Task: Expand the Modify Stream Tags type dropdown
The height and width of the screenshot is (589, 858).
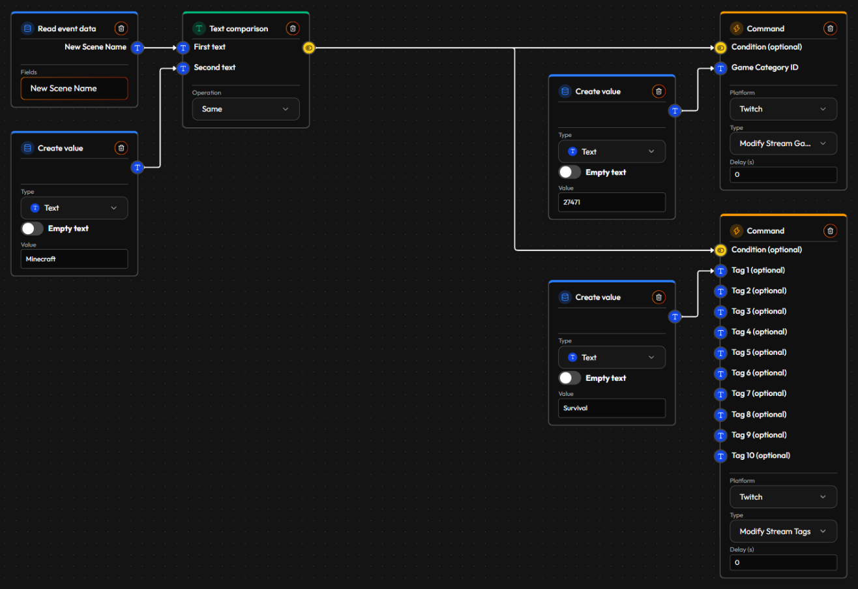Action: [783, 531]
